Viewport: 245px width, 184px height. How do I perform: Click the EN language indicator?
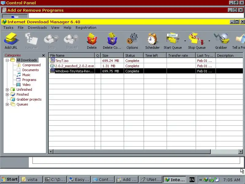point(192,180)
